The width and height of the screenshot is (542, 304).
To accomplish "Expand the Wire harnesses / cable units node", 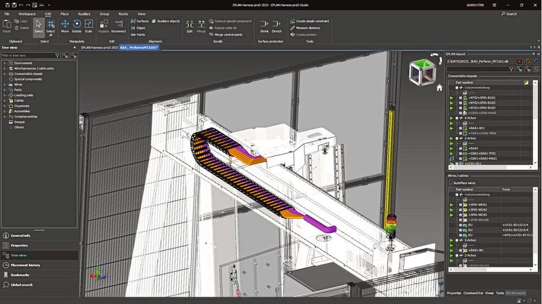I will point(4,68).
